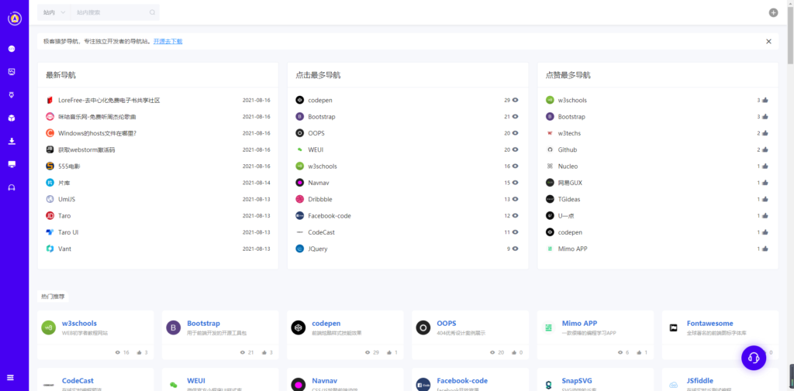Toggle the sidebar with the hamburger menu icon
This screenshot has width=794, height=391.
coord(11,378)
